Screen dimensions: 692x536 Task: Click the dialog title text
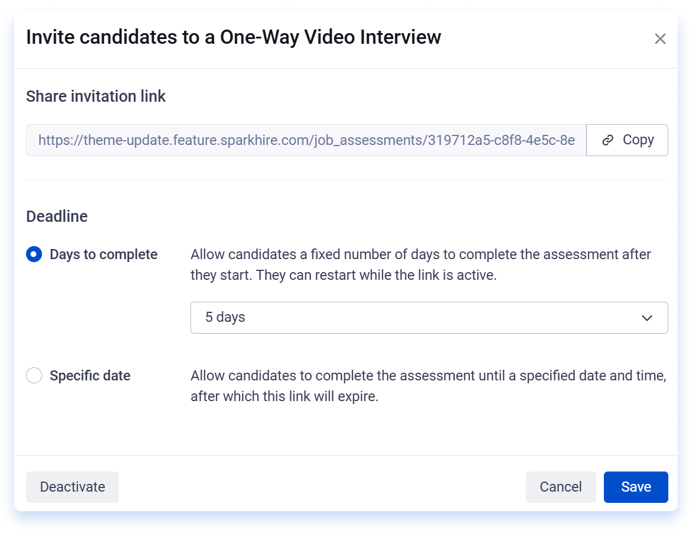tap(234, 37)
